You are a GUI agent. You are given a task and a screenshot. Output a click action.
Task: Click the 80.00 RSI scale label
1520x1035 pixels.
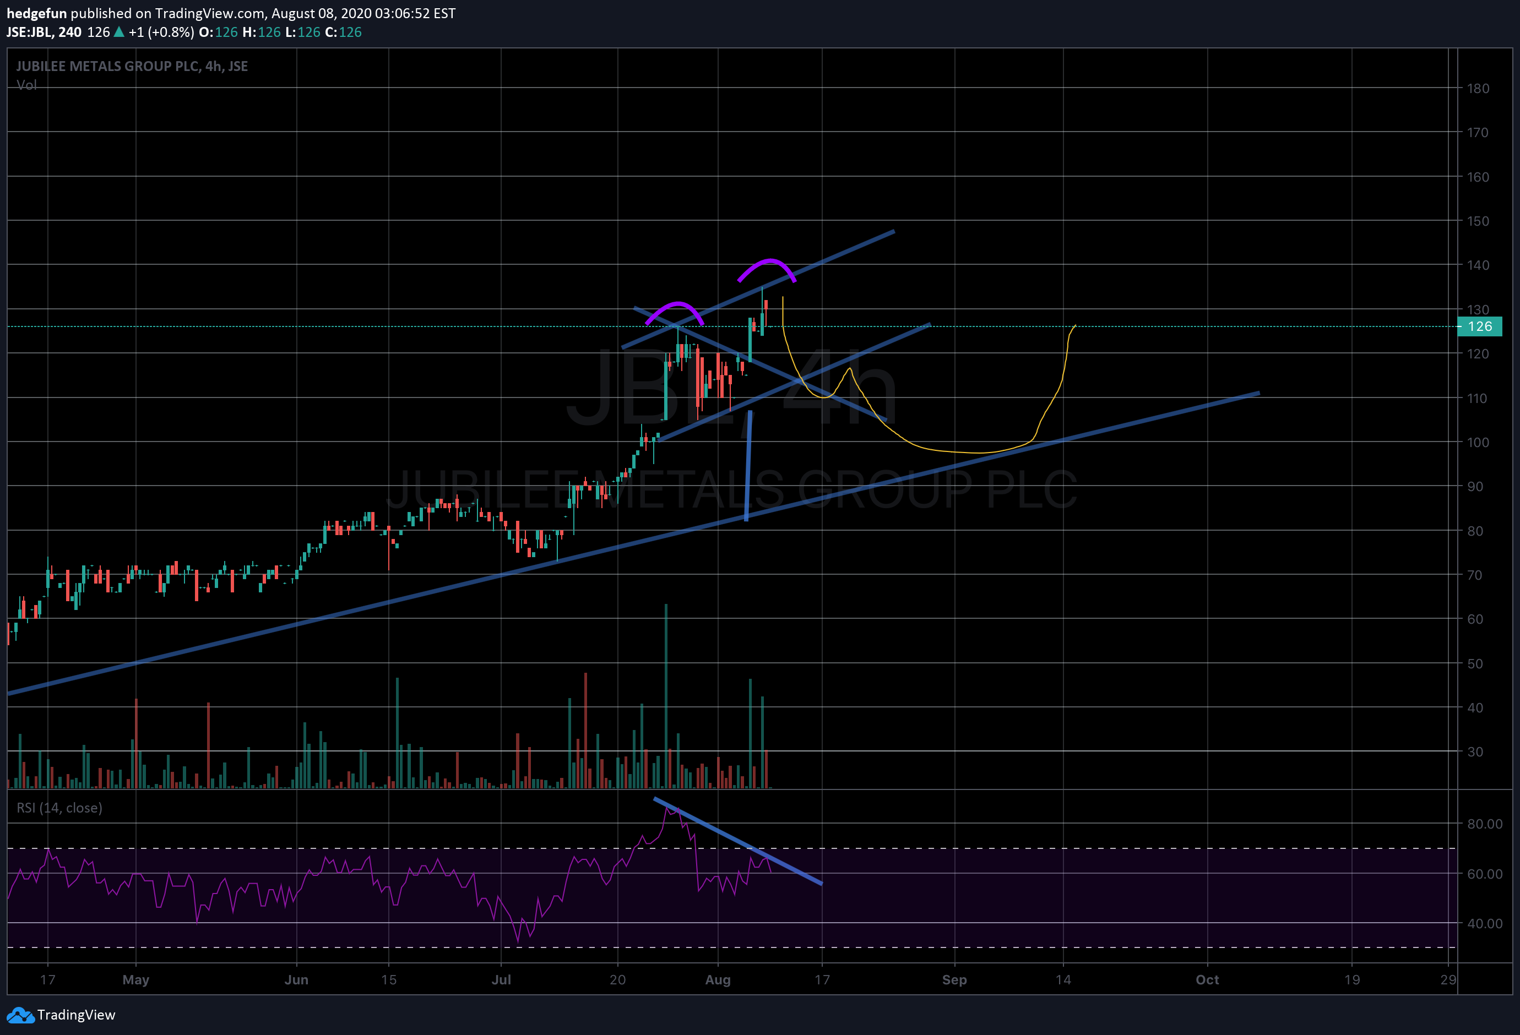tap(1484, 824)
